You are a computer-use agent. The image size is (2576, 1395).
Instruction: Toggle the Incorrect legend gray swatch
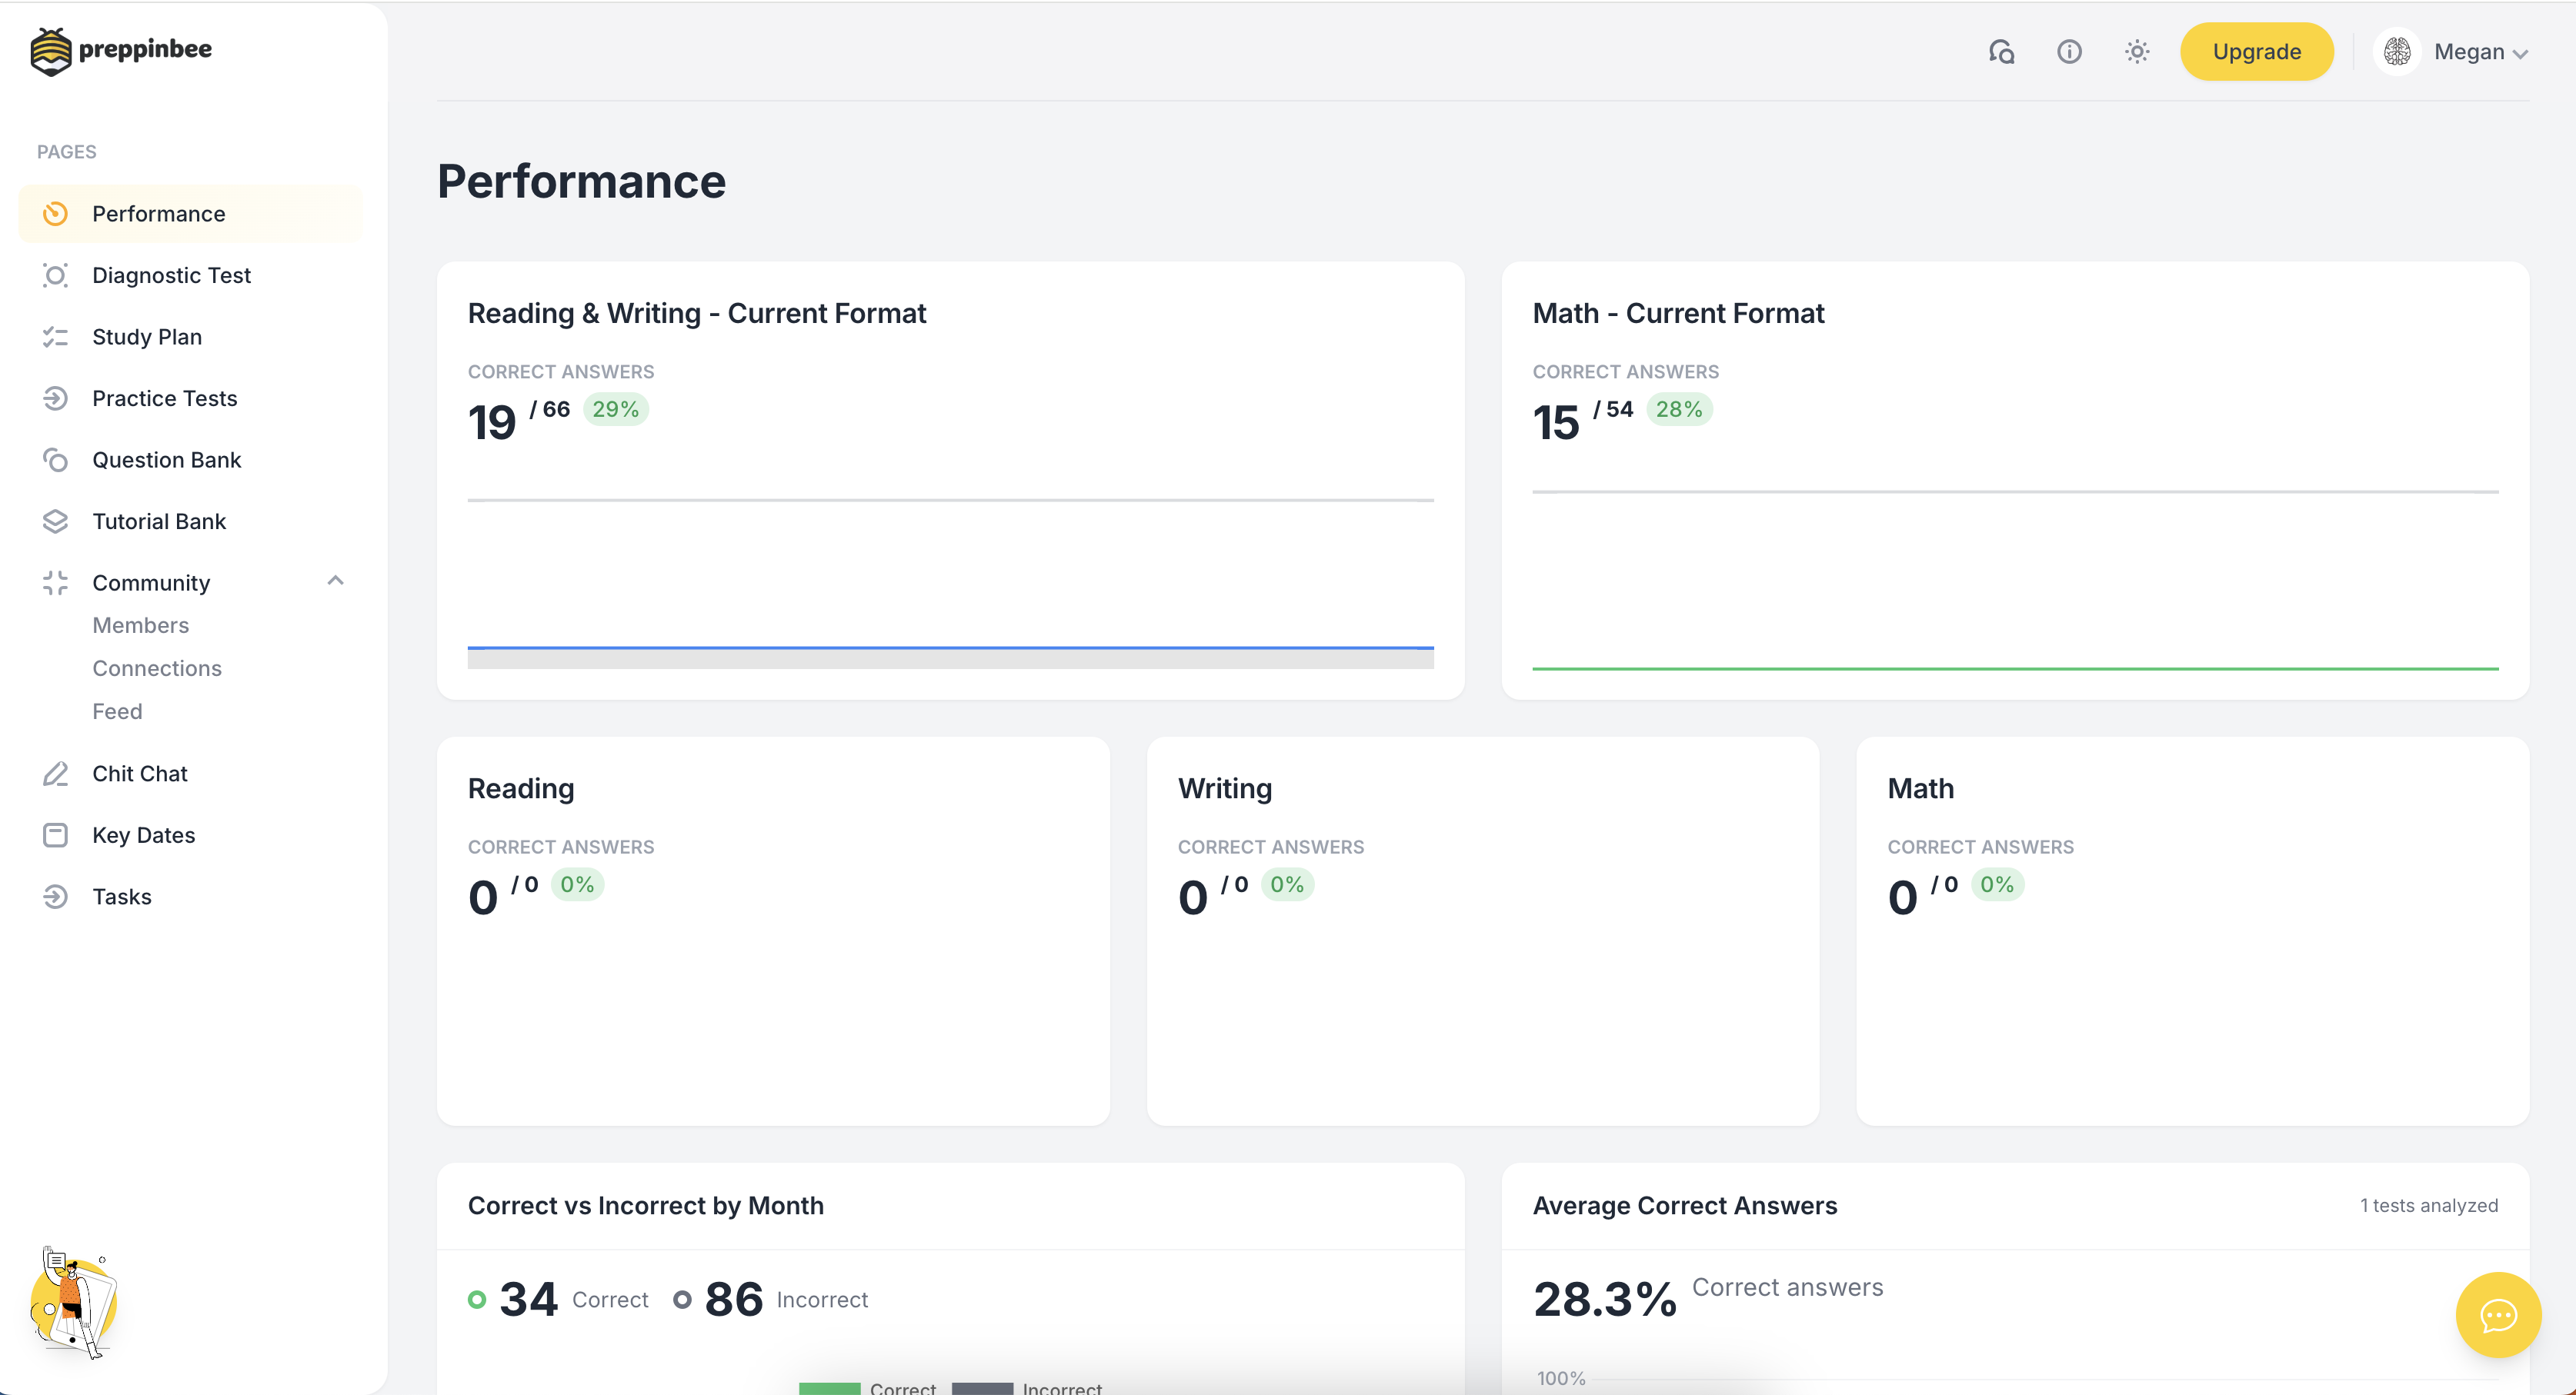(982, 1387)
